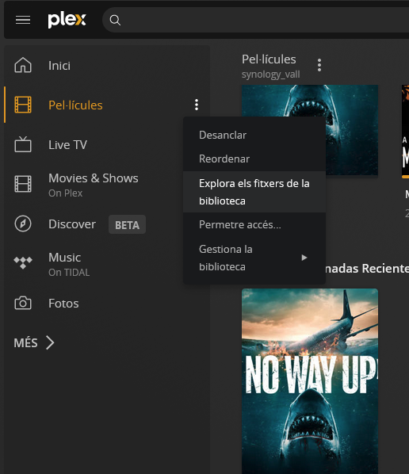Open Fotos library
The image size is (409, 474).
pyautogui.click(x=63, y=304)
